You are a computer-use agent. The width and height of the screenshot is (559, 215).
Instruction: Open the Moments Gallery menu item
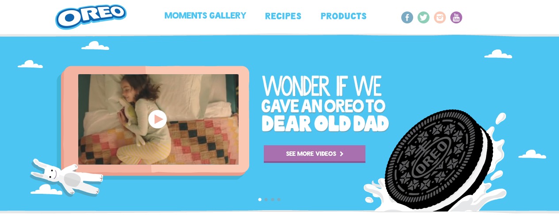[205, 15]
